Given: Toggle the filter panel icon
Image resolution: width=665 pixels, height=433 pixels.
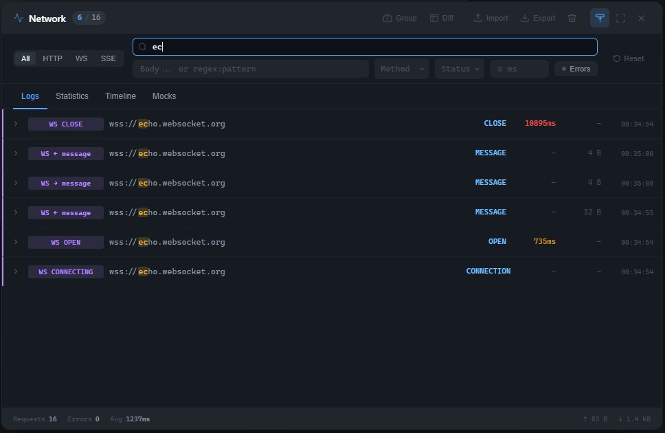Looking at the screenshot, I should coord(600,19).
